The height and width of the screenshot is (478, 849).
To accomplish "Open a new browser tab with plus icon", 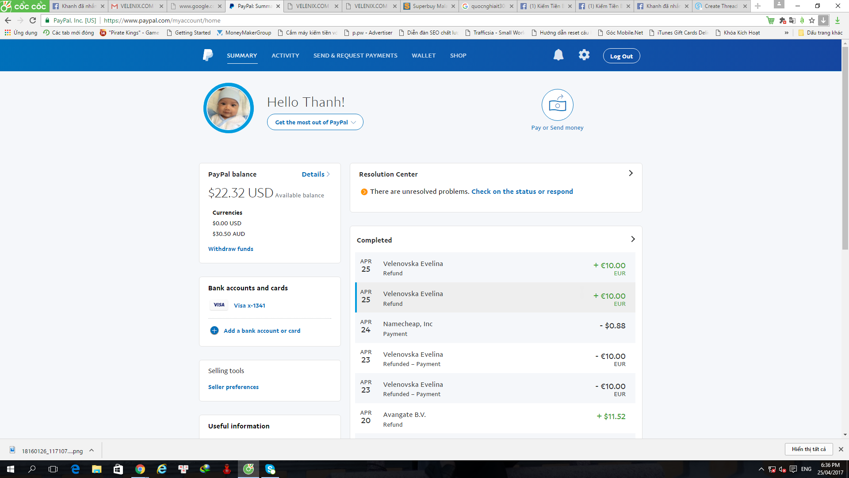I will pos(758,6).
